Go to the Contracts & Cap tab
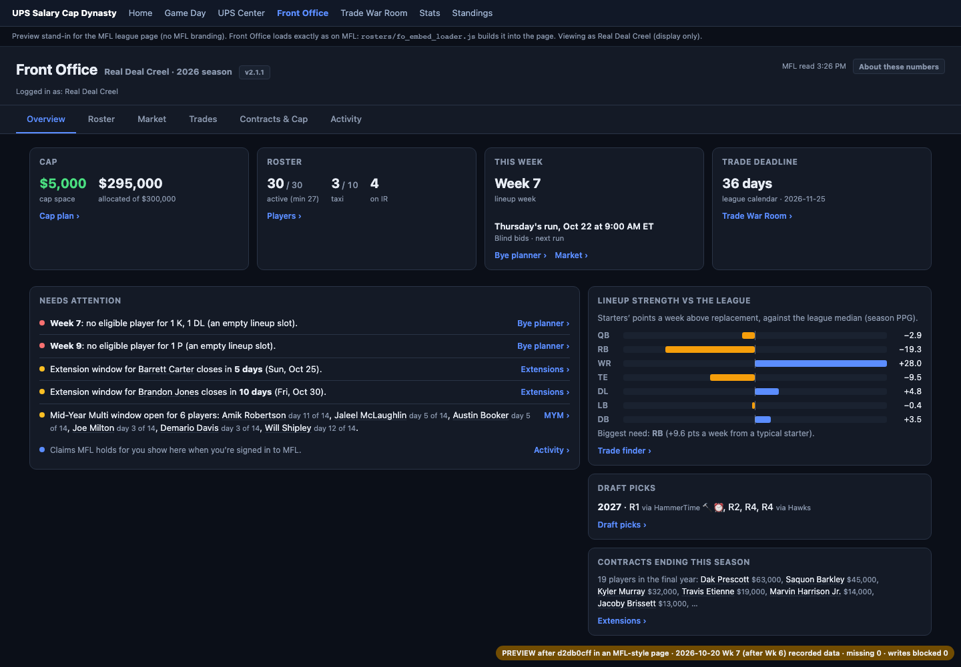Screen dimensions: 961x667 click(274, 119)
